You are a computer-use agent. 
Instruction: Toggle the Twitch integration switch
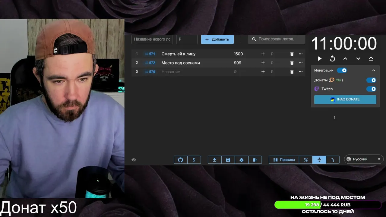[371, 89]
